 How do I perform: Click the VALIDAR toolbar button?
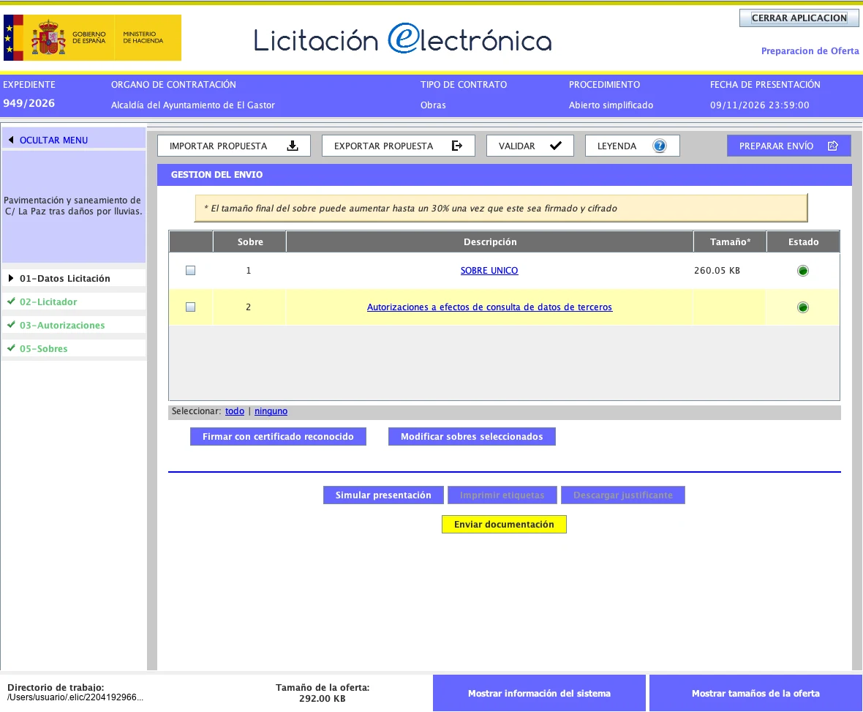pyautogui.click(x=530, y=146)
